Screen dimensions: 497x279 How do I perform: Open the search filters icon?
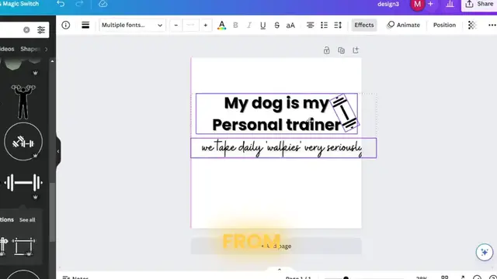point(41,29)
